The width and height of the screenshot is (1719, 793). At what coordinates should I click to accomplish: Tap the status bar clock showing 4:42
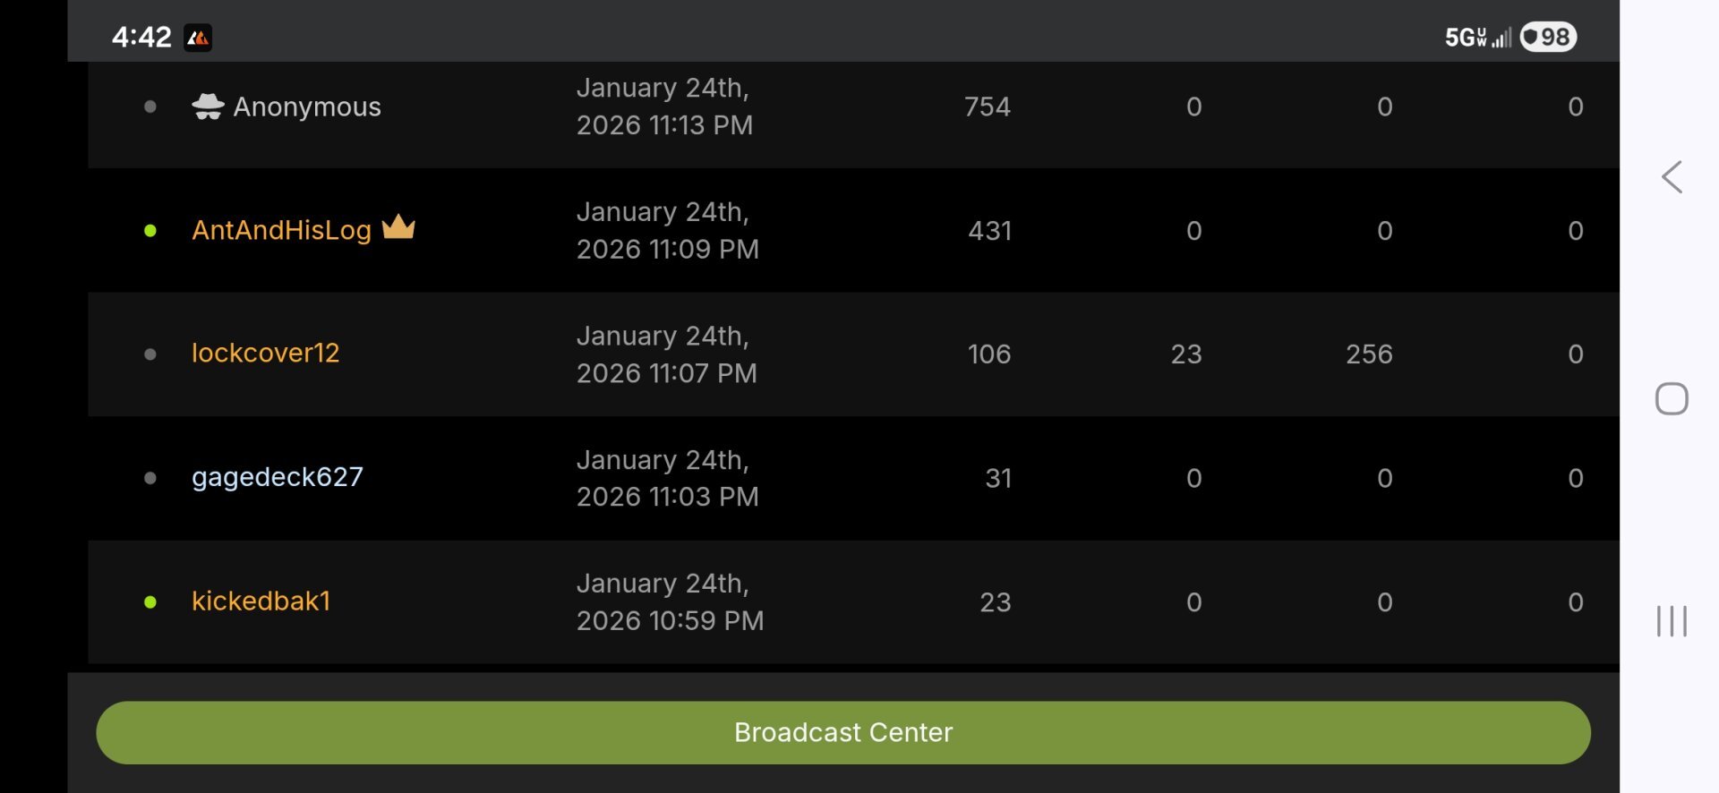pyautogui.click(x=141, y=38)
